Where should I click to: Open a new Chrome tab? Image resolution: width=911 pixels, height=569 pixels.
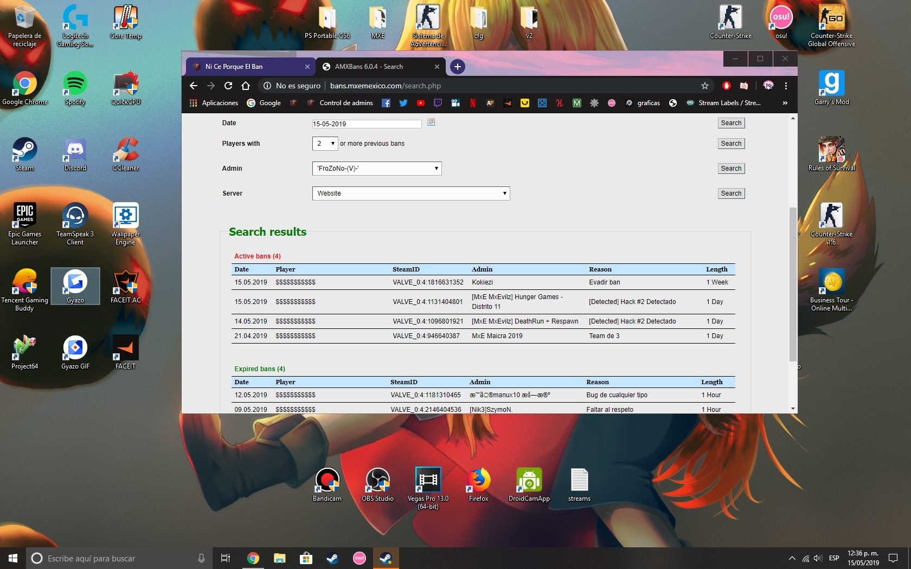pyautogui.click(x=458, y=67)
